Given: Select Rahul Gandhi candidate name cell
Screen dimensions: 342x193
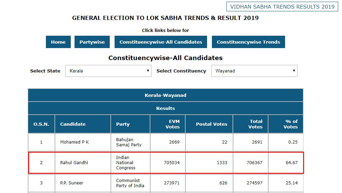Looking at the screenshot, I should point(74,162).
